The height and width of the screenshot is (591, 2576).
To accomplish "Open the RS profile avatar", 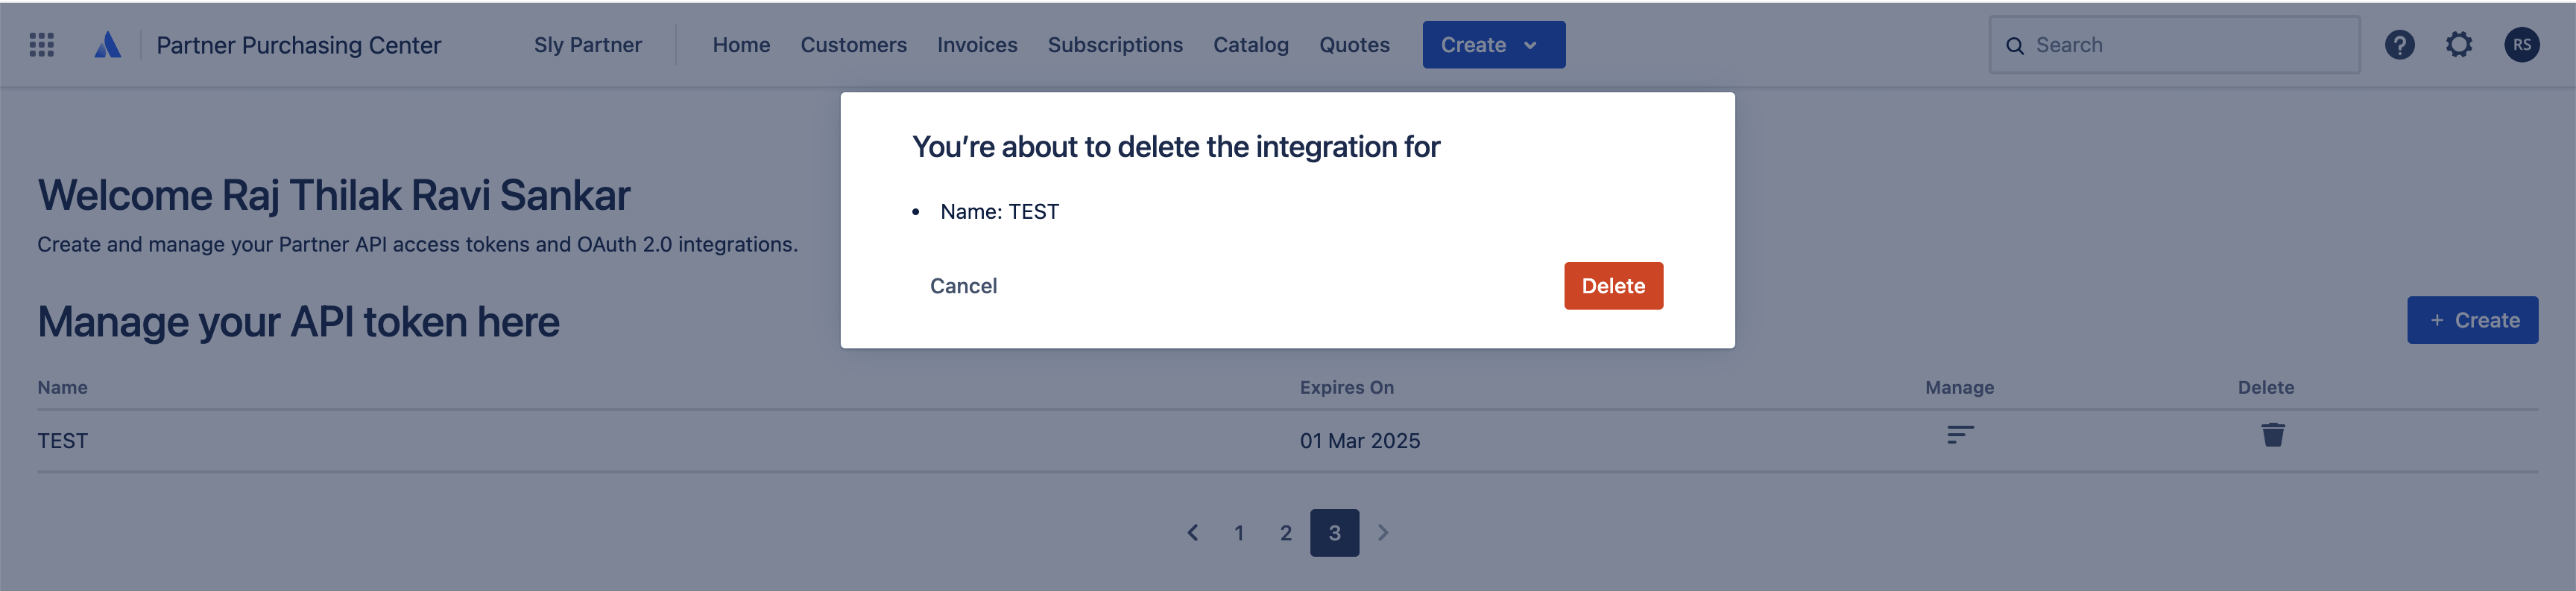I will click(x=2521, y=45).
